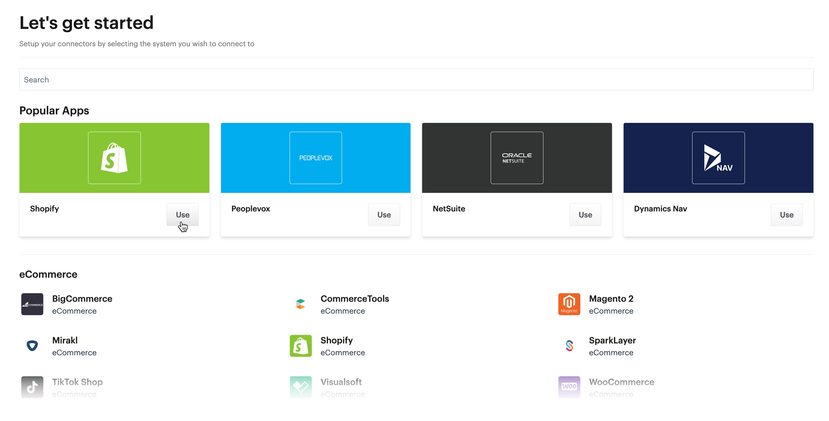Select the WooCommerce icon
Image resolution: width=829 pixels, height=421 pixels.
[x=569, y=387]
